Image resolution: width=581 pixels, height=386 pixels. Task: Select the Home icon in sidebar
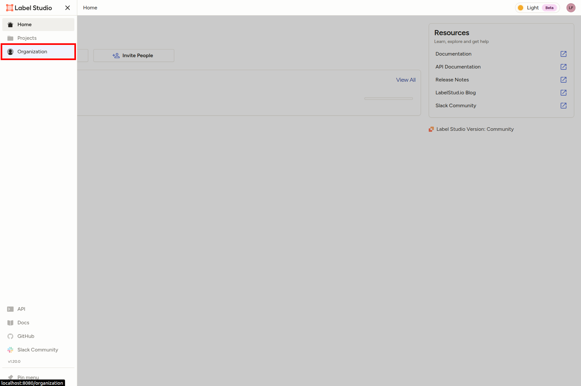(10, 24)
